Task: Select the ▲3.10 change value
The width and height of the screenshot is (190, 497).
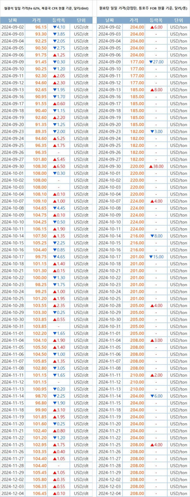Action: pyautogui.click(x=59, y=410)
